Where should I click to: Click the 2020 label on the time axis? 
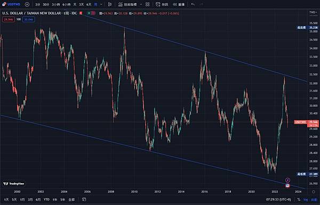pos(251,192)
